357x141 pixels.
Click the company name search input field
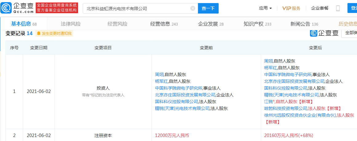(x=137, y=8)
